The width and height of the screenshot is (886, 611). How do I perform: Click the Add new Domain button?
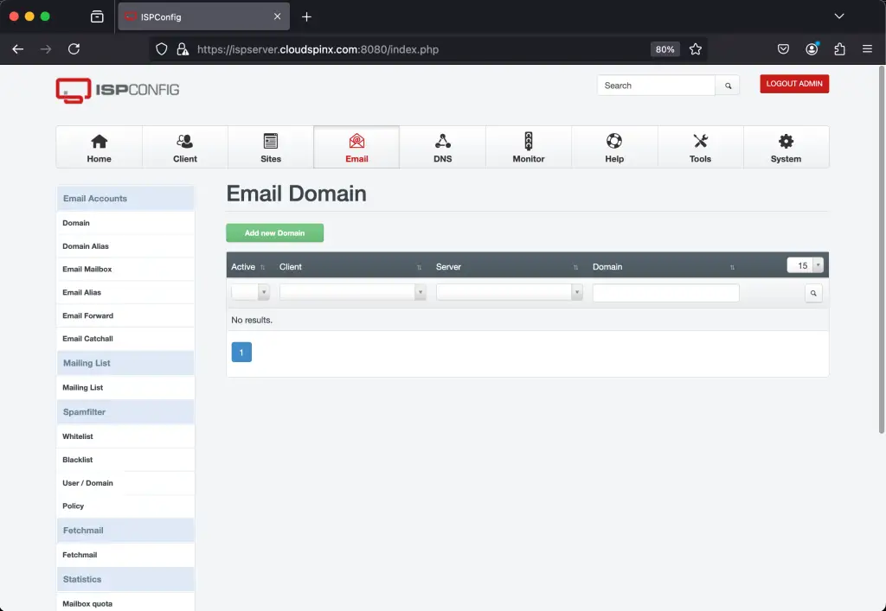pos(274,232)
